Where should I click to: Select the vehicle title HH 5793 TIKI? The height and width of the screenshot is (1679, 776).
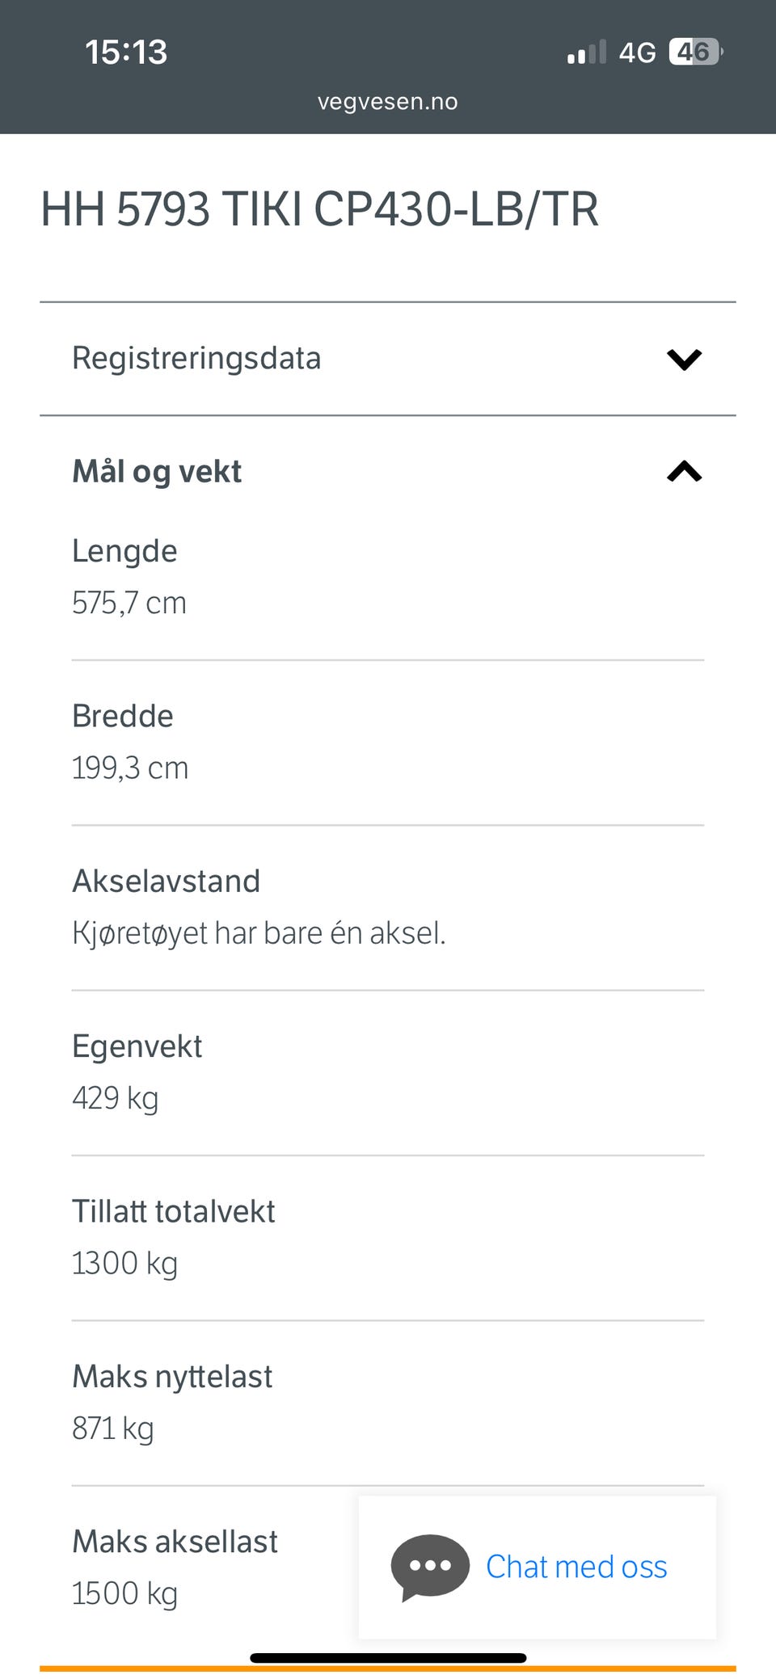319,209
